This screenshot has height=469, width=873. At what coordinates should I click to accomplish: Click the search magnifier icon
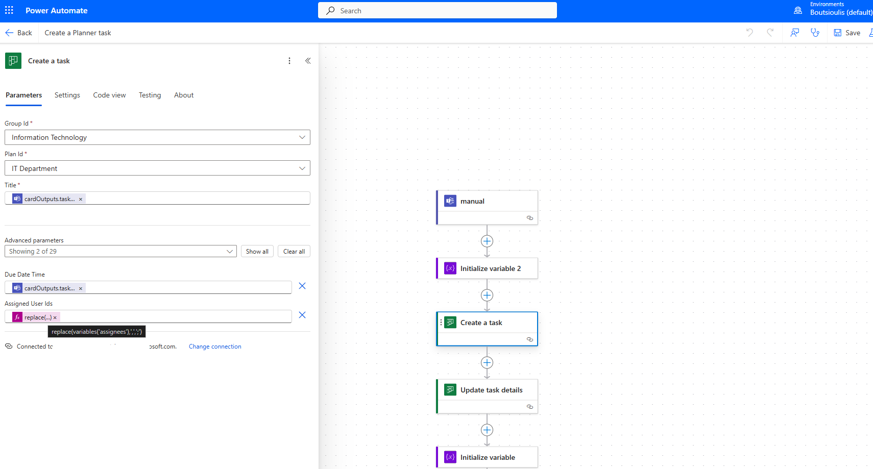click(331, 11)
